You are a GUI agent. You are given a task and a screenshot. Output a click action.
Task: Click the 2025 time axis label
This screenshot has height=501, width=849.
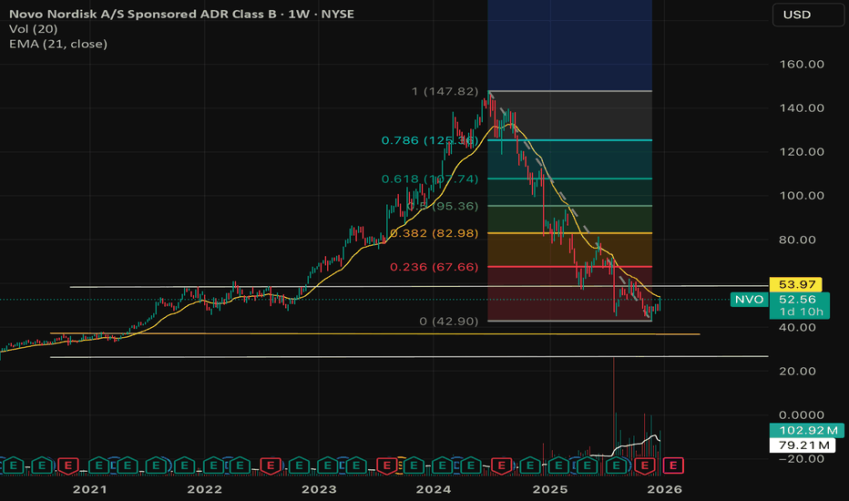point(550,490)
